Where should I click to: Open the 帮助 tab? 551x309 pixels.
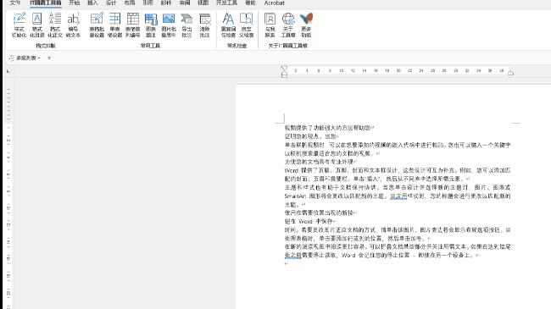pos(251,3)
